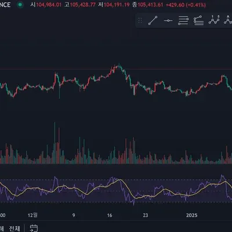Select the trend-based Fib Extension tool
This screenshot has height=232, width=232.
[x=198, y=20]
